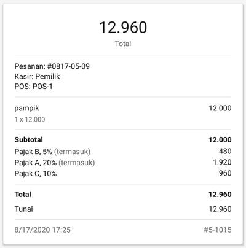Click the Pajak A amount 1.920
The image size is (246, 248).
[222, 162]
